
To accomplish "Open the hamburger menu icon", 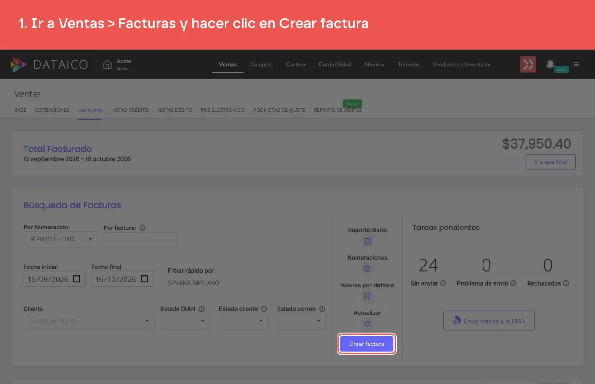I will coord(576,65).
